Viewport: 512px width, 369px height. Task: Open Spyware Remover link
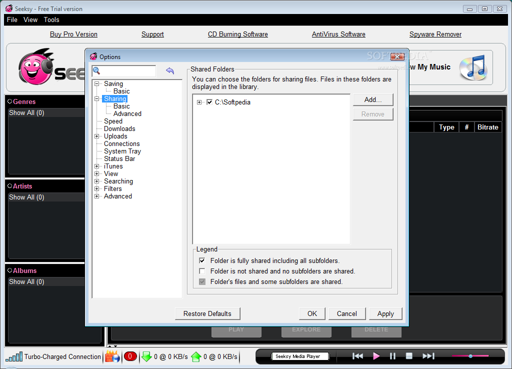435,34
